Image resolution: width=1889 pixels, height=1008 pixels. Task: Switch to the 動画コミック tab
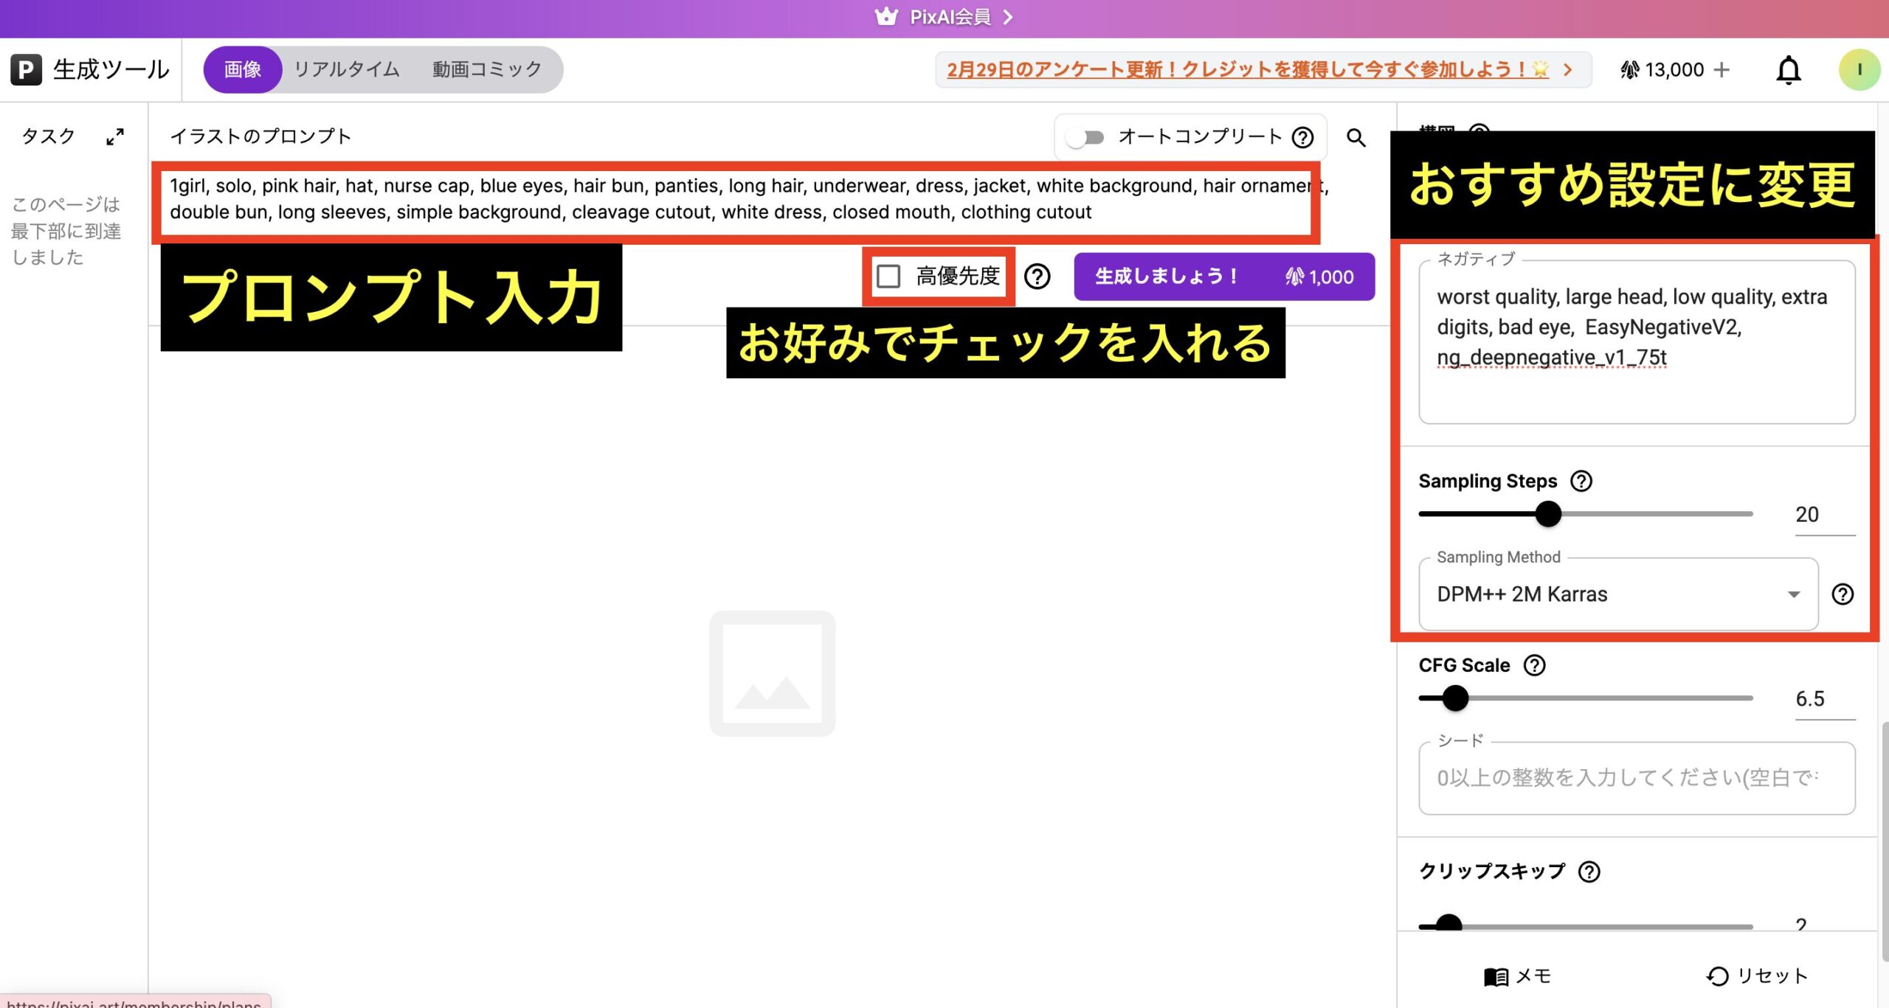487,70
